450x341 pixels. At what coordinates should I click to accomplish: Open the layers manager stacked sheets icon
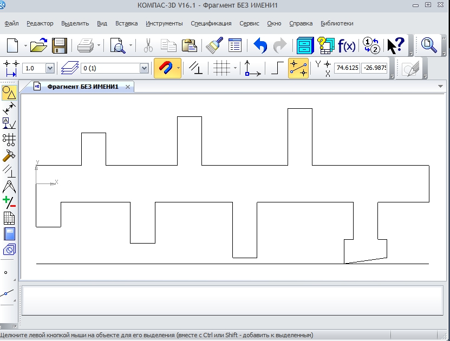click(x=69, y=68)
